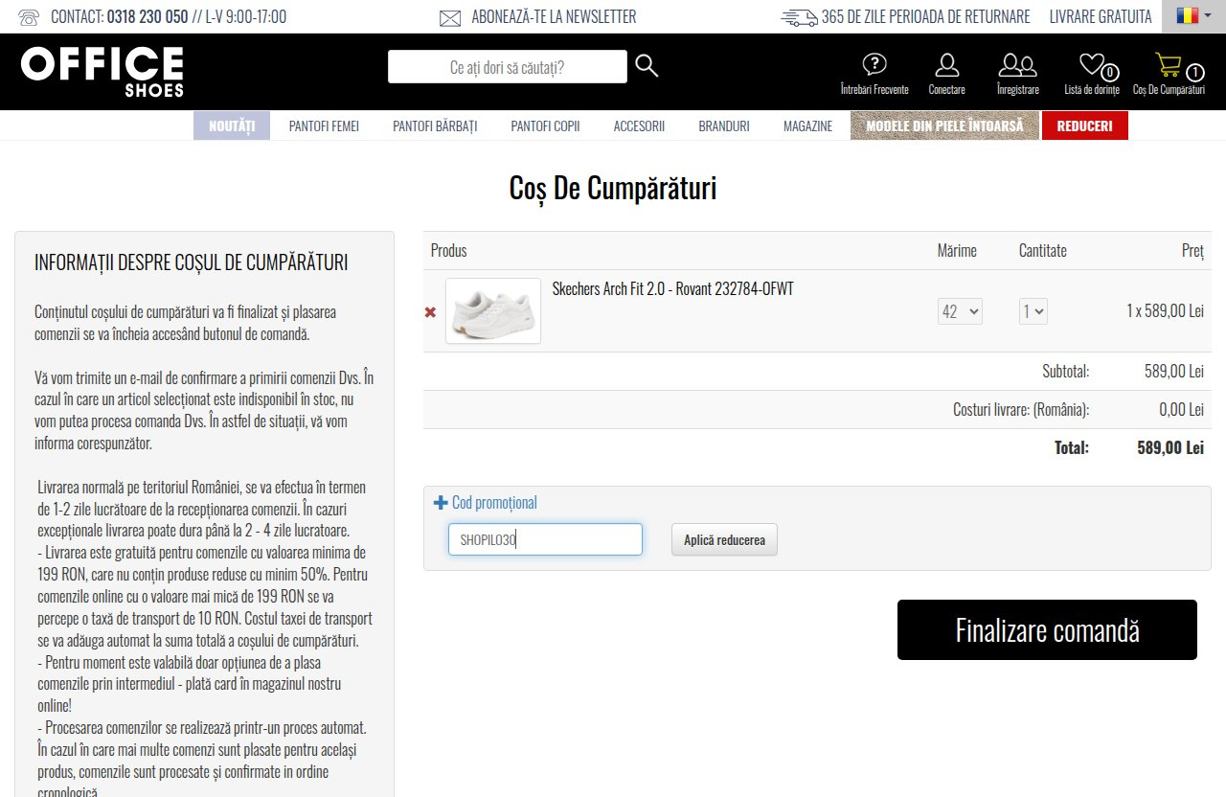
Task: Focus the promo code input field
Action: pyautogui.click(x=545, y=539)
